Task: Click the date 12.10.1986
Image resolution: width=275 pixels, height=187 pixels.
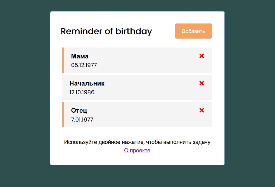Action: [82, 92]
